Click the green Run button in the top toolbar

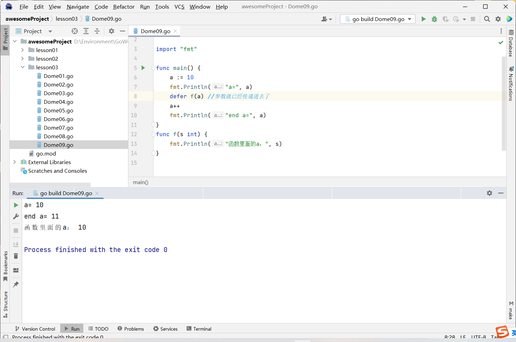click(423, 19)
